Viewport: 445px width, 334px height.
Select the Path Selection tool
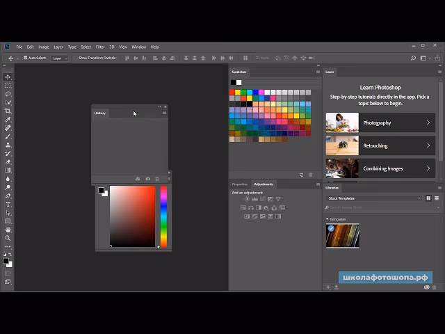tap(8, 213)
